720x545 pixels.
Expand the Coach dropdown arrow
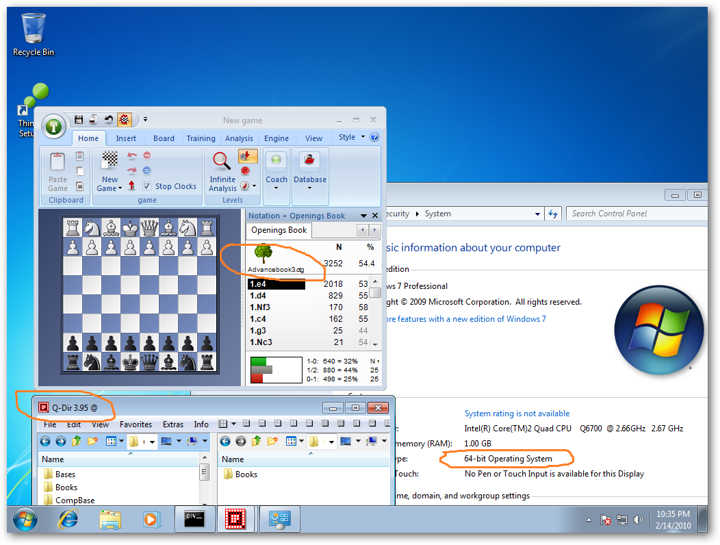[276, 188]
